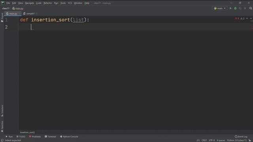Open the Tools menu

63,3
